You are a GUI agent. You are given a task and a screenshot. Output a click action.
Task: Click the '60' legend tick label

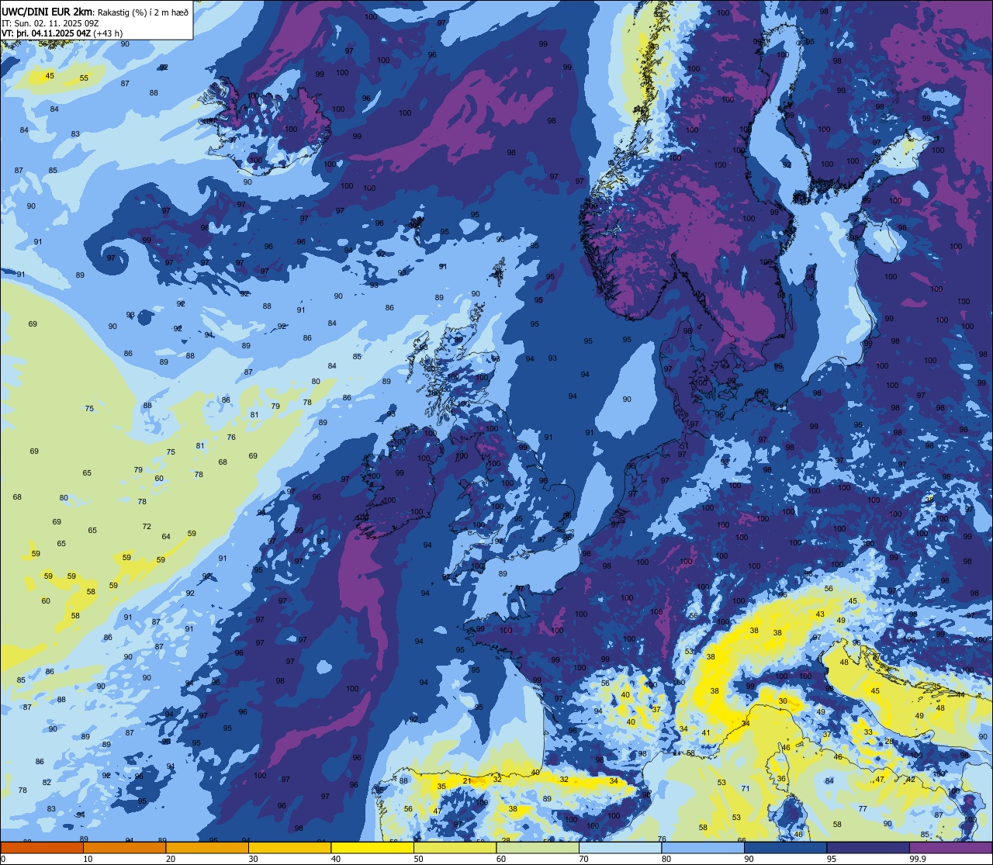[x=501, y=859]
